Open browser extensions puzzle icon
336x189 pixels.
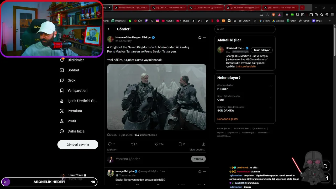pos(297,15)
